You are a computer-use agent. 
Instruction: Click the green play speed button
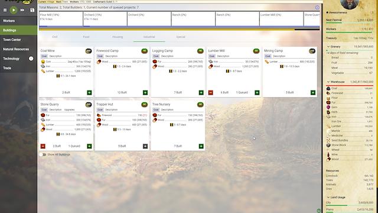14,10
